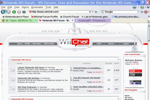Open the Latest Nintendo Wii News forum
The image size is (150, 100).
31,67
